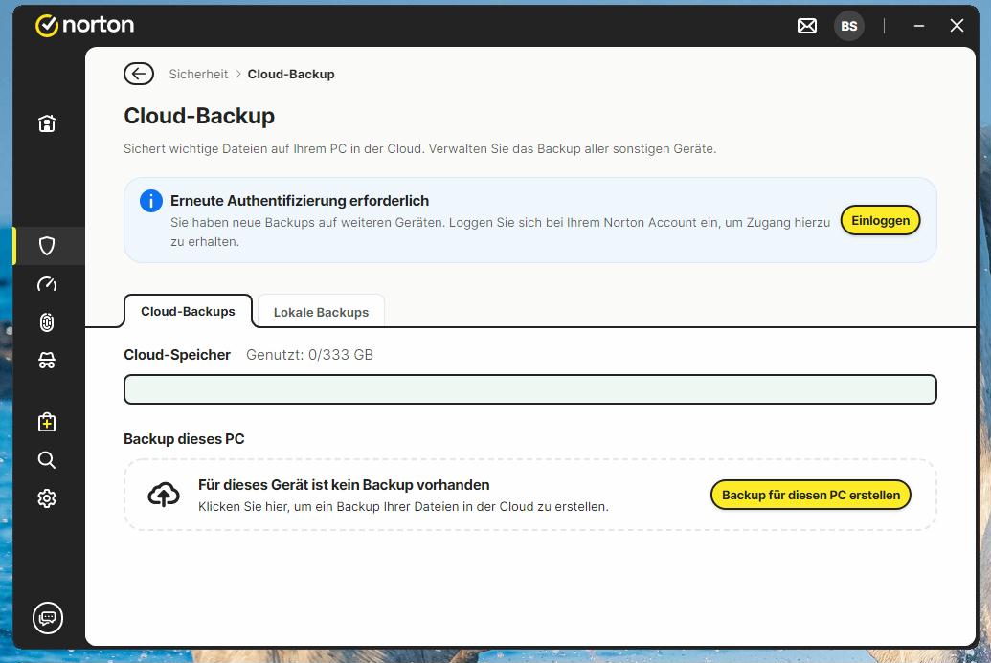Switch to the Cloud-Backups tab
Image resolution: width=991 pixels, height=663 pixels.
[x=188, y=312]
